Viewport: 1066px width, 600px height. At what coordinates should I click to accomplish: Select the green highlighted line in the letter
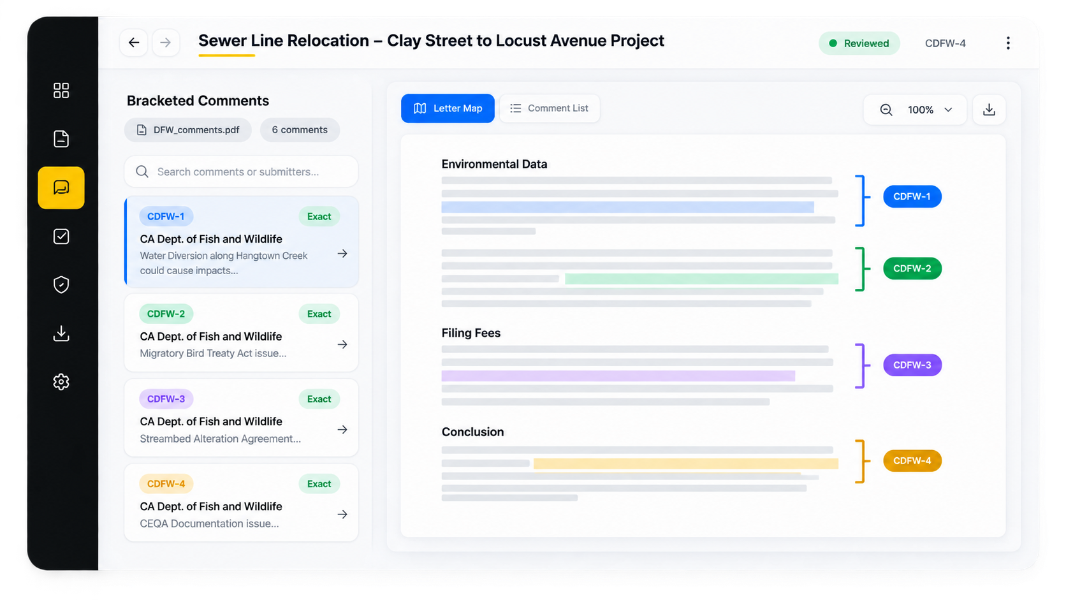[x=701, y=279]
